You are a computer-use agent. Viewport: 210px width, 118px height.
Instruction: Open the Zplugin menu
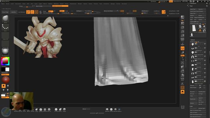coord(113,4)
